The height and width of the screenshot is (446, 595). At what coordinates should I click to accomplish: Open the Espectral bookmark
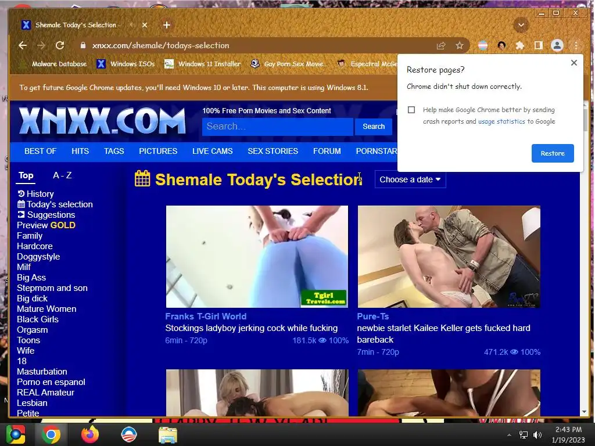click(367, 64)
